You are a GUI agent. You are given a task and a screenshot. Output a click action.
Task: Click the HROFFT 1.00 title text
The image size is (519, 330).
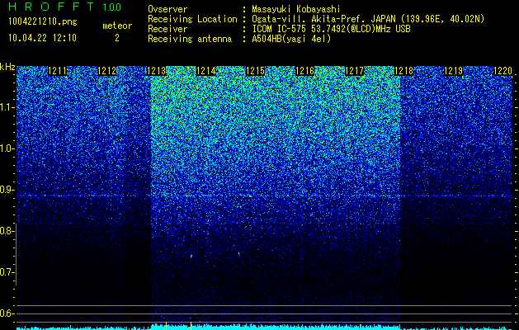tap(65, 7)
